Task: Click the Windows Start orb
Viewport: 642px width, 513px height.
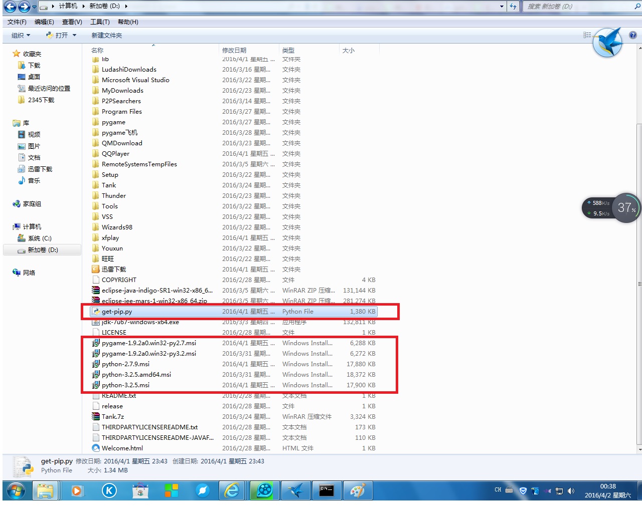Action: coord(16,490)
